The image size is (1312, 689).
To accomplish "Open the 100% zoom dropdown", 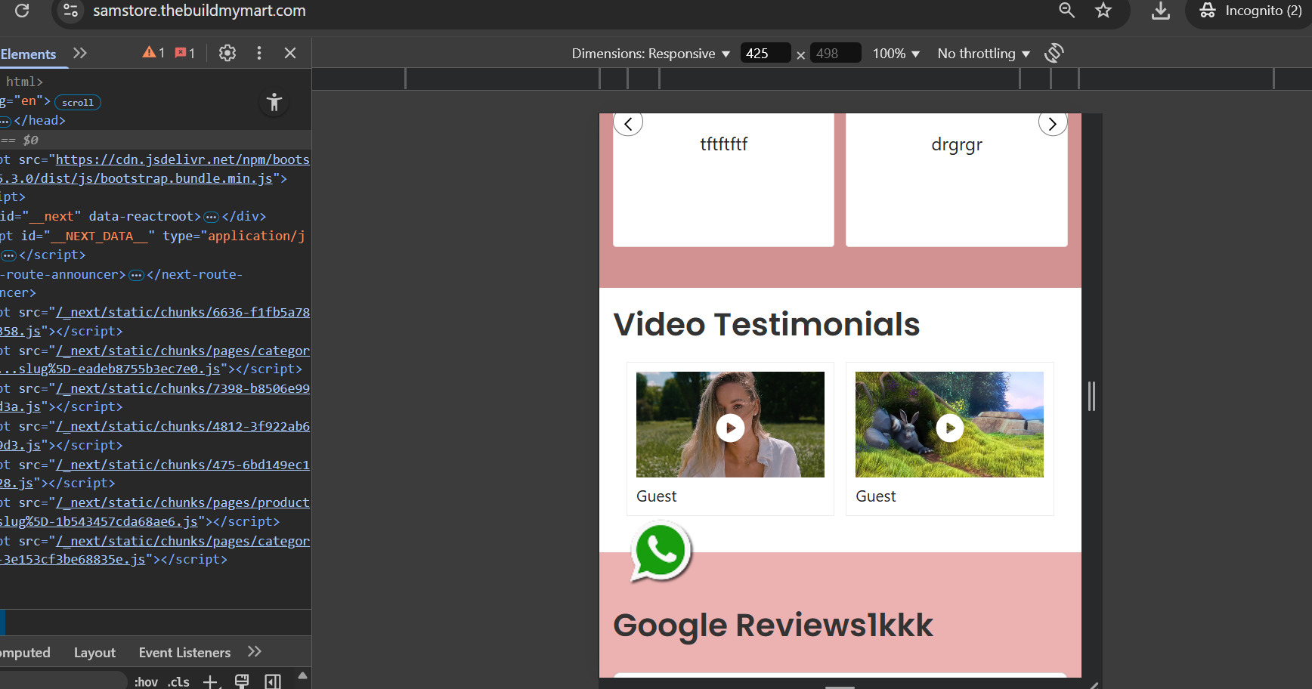I will click(x=896, y=54).
